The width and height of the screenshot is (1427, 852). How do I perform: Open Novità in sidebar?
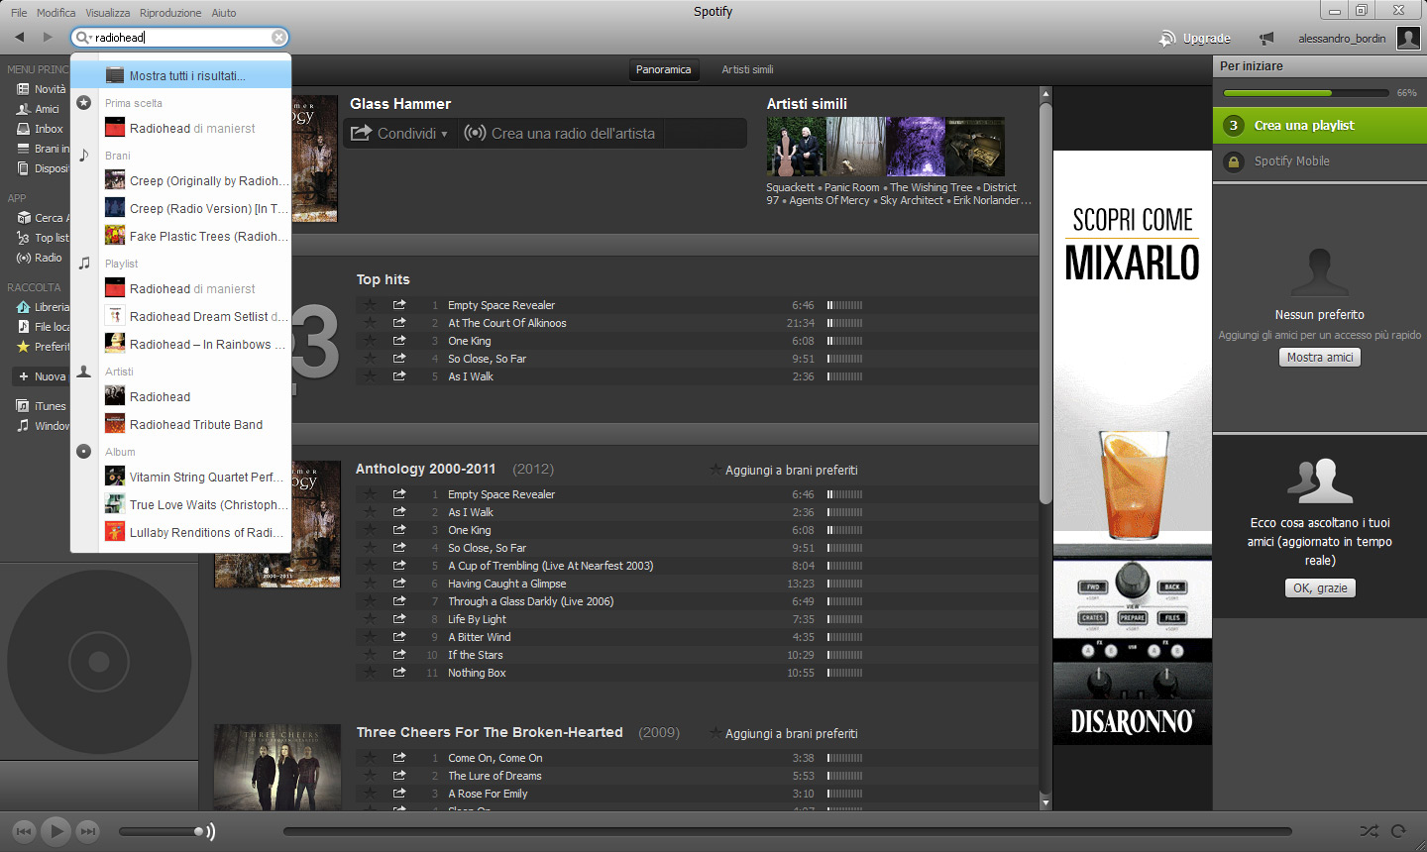42,89
